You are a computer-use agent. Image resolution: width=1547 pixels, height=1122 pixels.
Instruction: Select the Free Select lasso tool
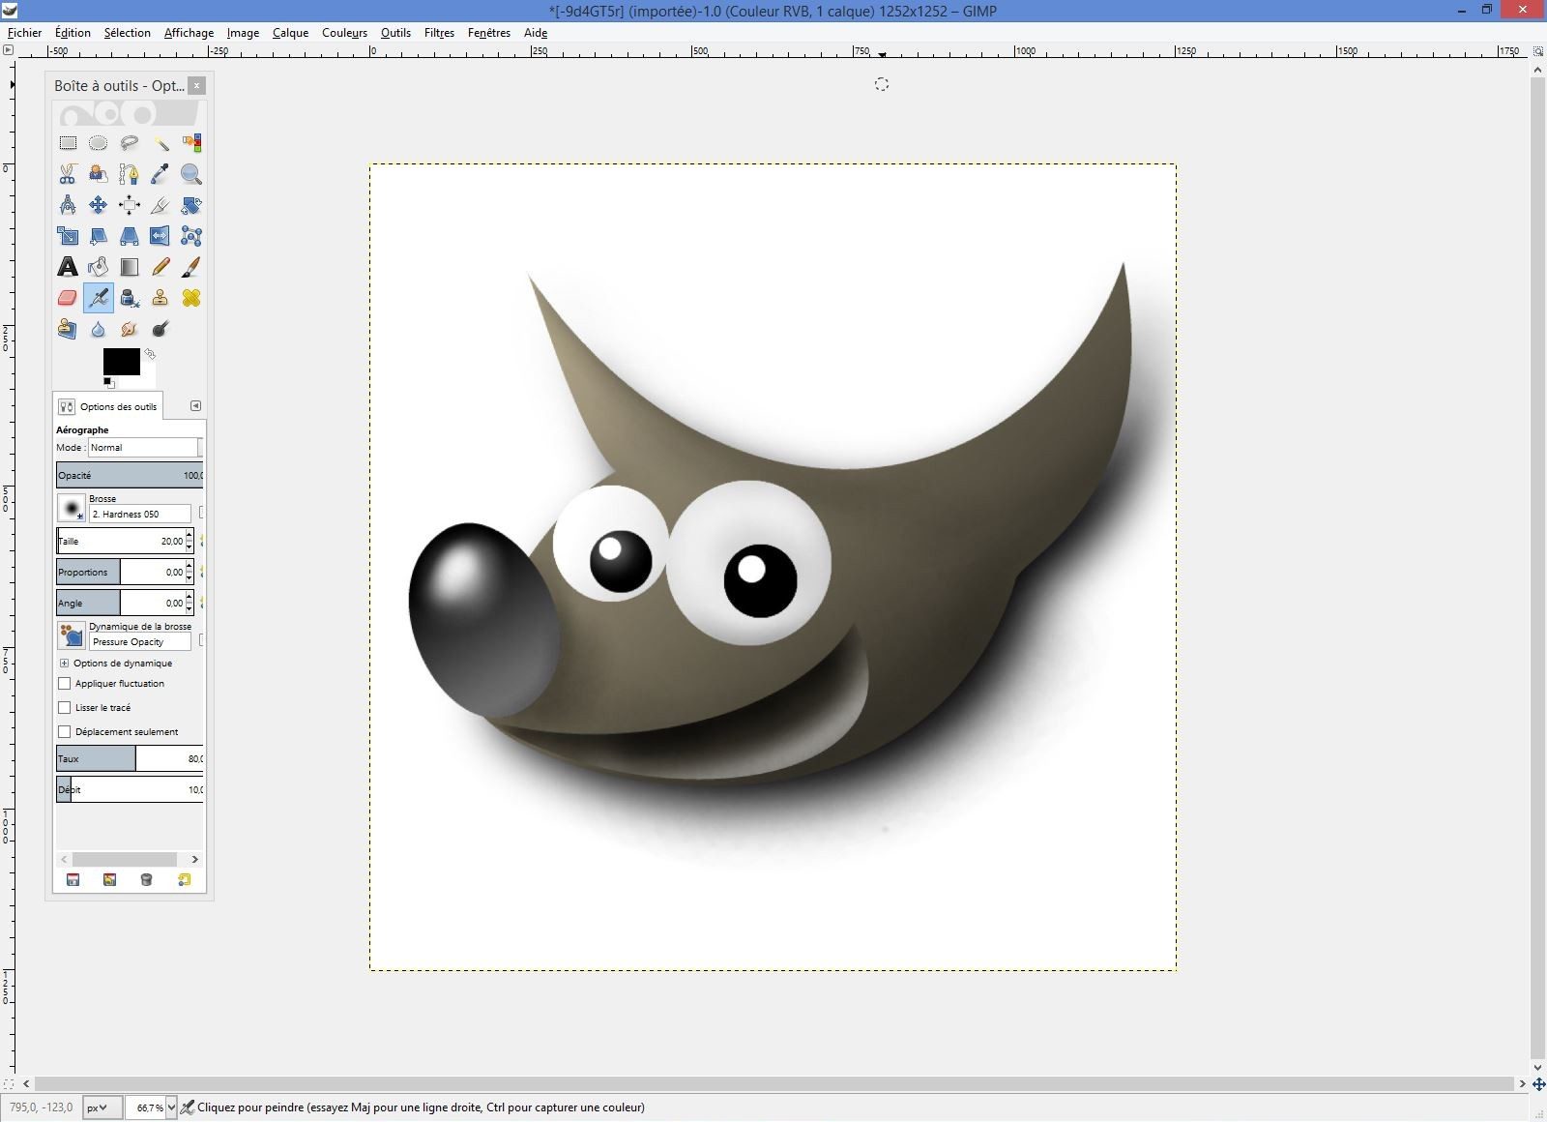pyautogui.click(x=130, y=143)
